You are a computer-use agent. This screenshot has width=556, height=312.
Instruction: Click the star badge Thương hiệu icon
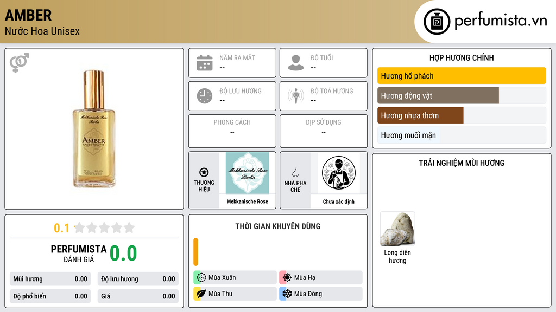pyautogui.click(x=204, y=172)
